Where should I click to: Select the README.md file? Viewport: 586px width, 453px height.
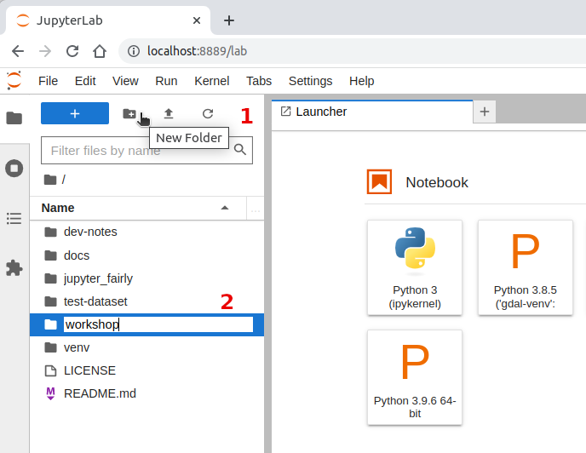[146, 393]
